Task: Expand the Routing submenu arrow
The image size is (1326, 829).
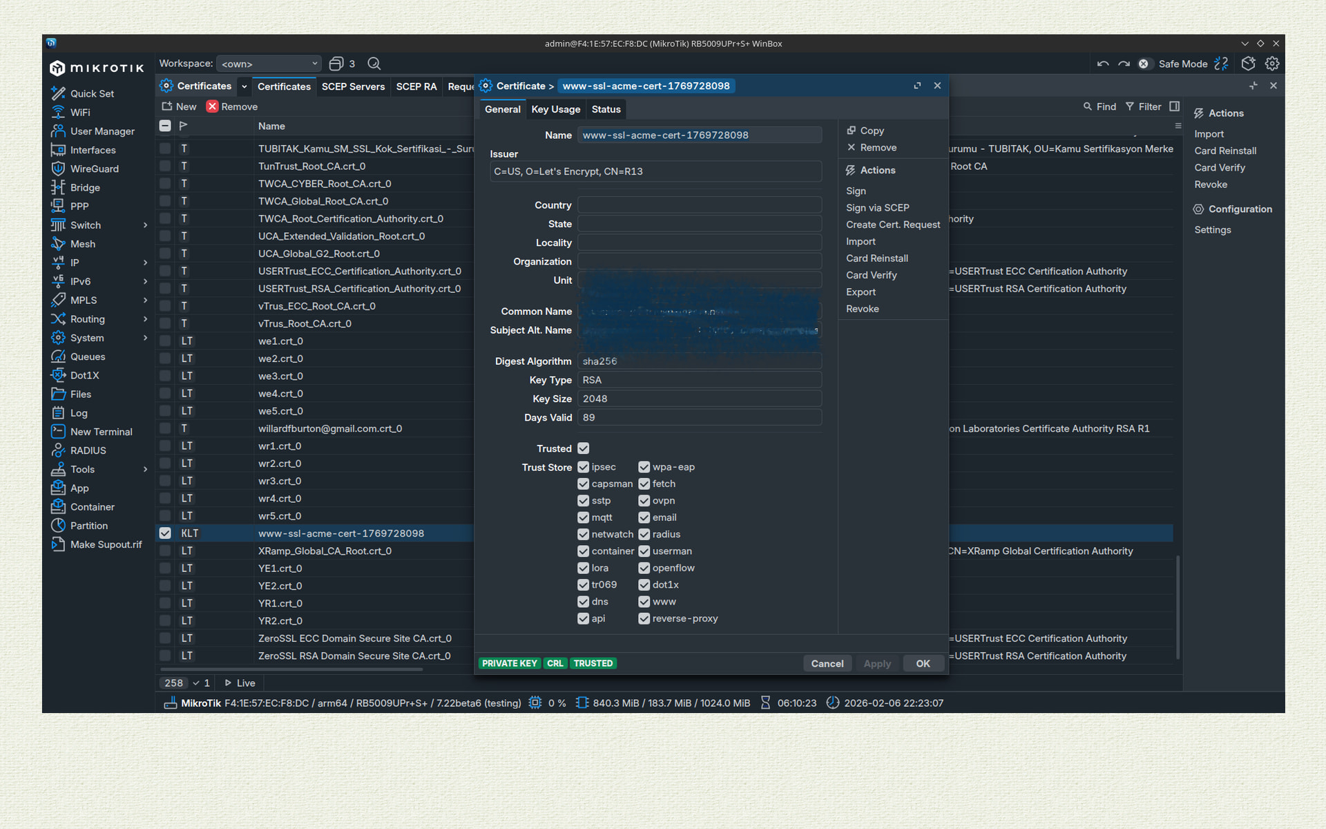Action: tap(145, 319)
